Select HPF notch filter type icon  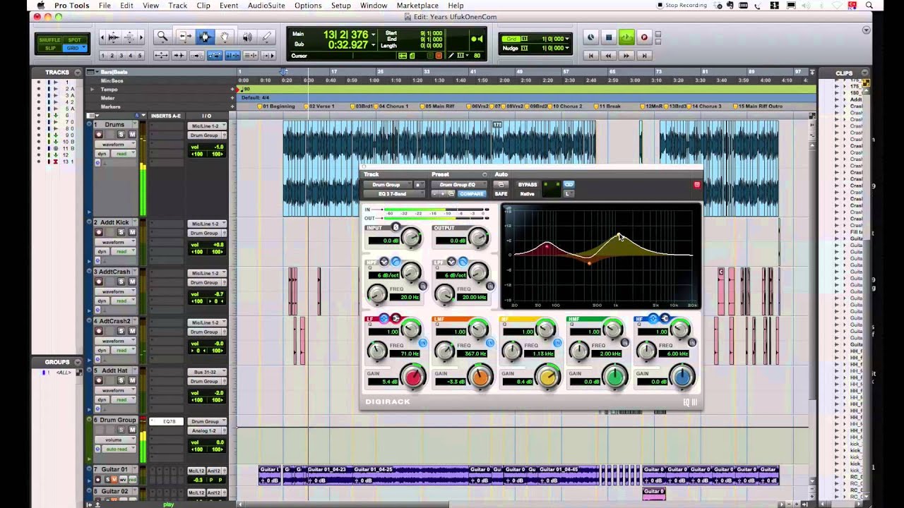pyautogui.click(x=385, y=262)
